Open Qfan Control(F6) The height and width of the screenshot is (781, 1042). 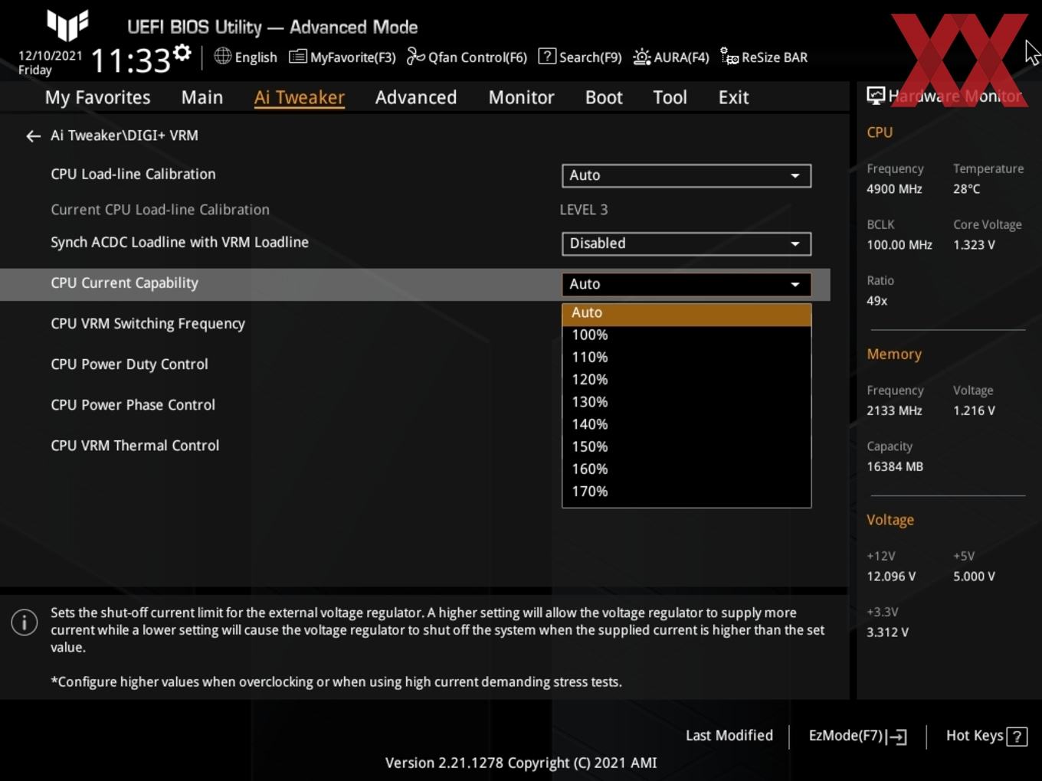467,57
